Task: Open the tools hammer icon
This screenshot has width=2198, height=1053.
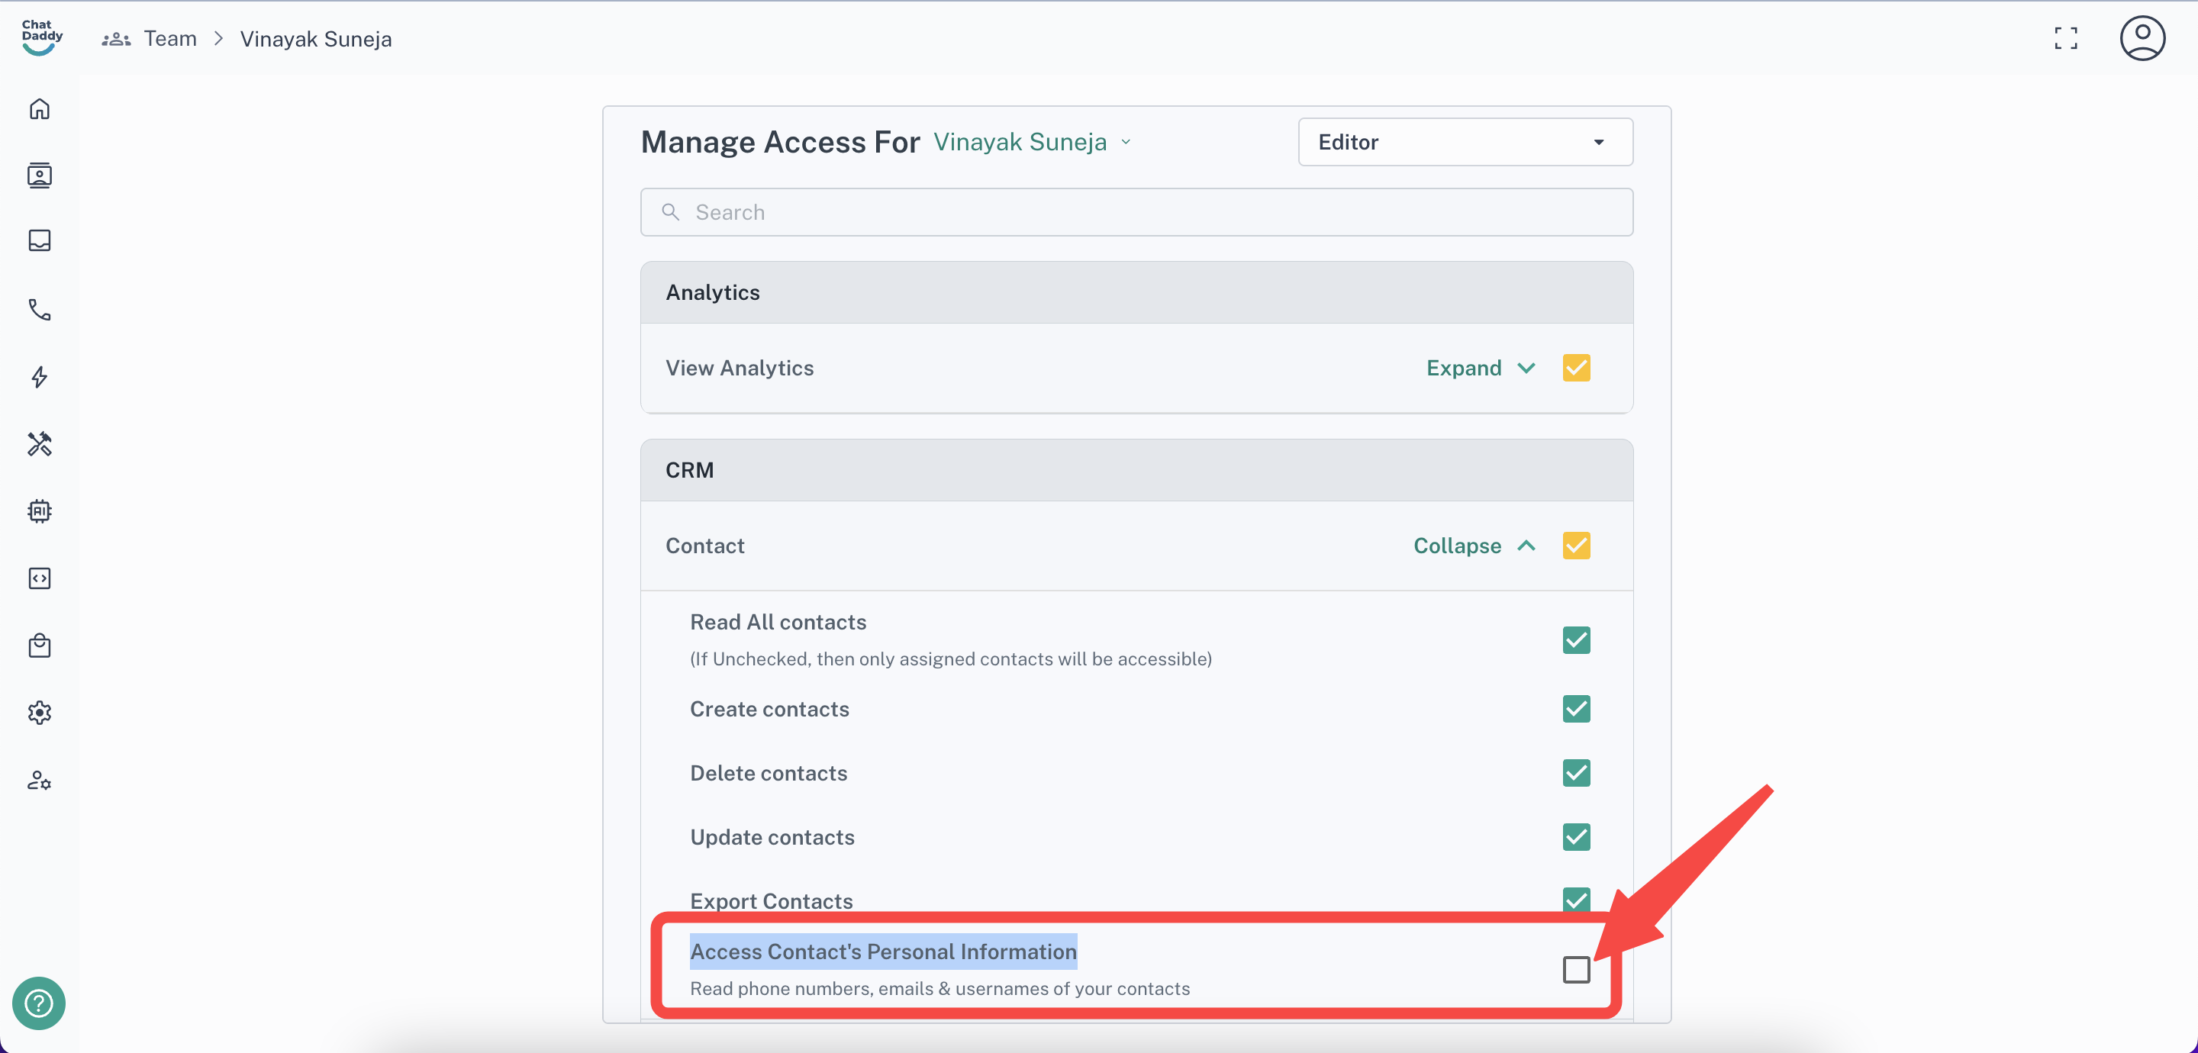Action: [x=39, y=444]
